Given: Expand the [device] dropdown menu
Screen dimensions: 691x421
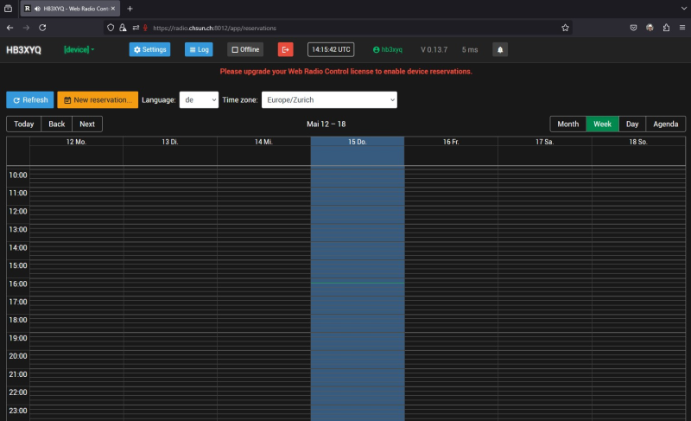Looking at the screenshot, I should (79, 49).
